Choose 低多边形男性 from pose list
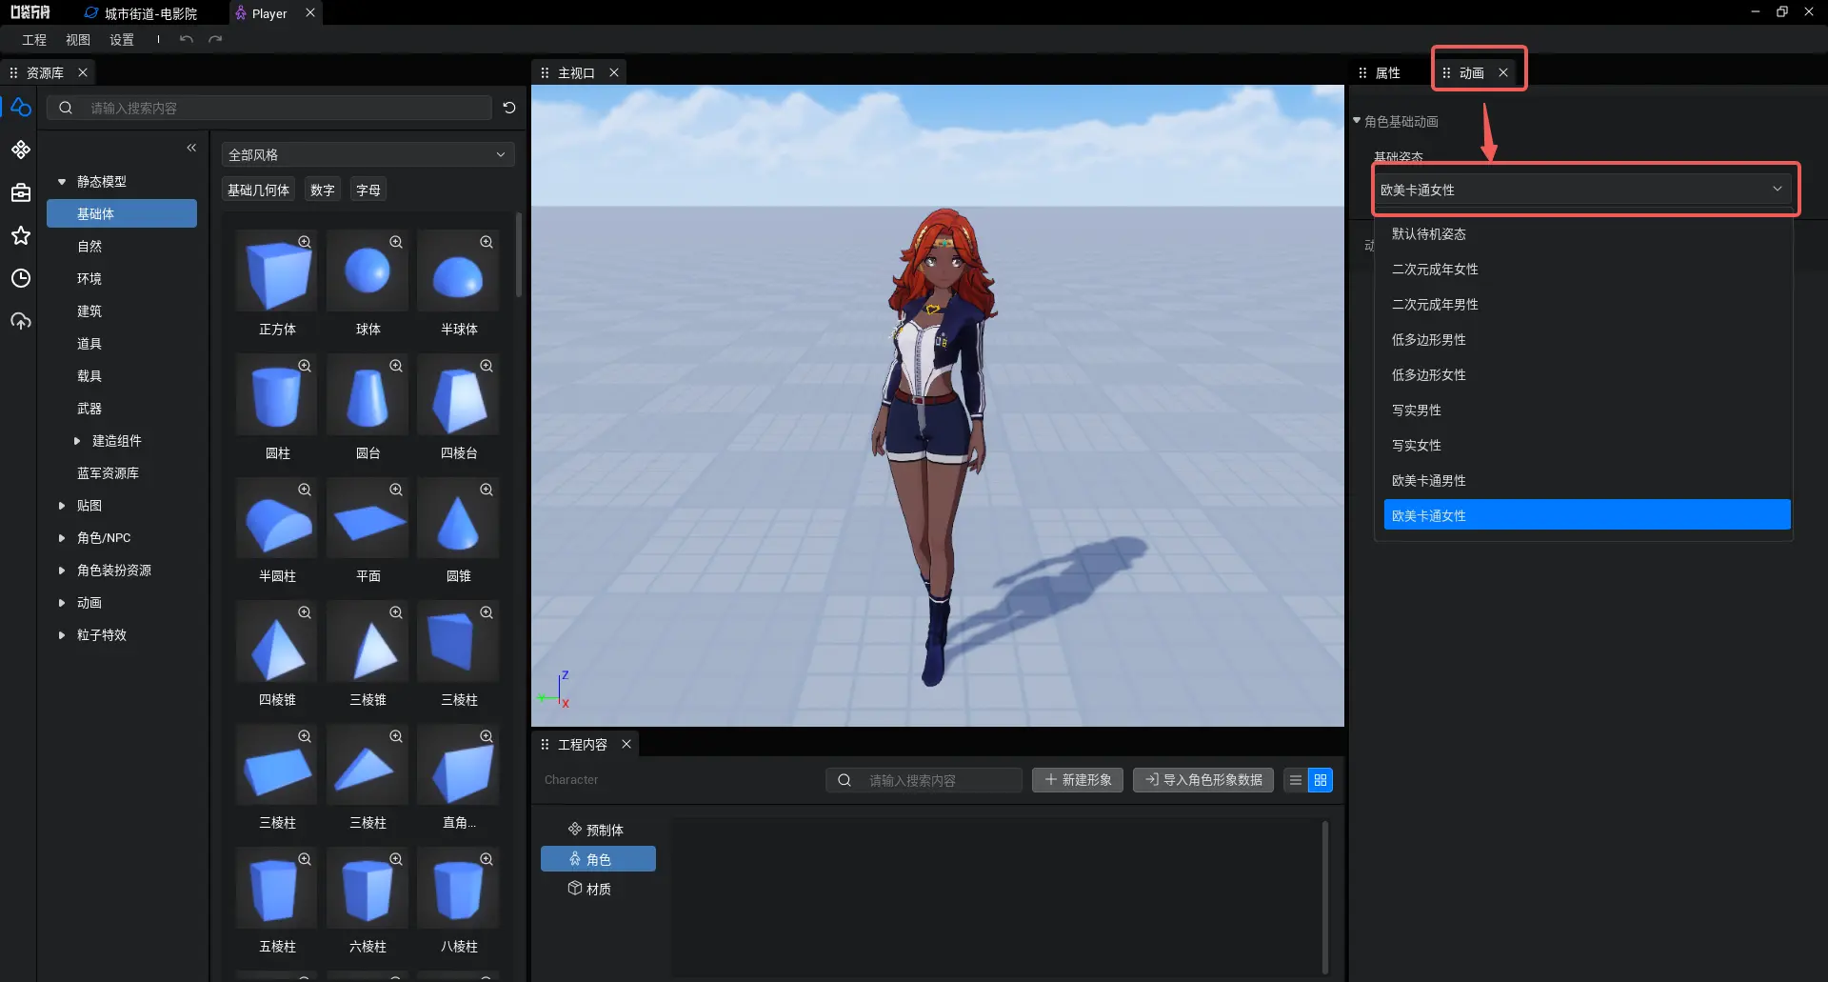Screen dimensions: 1828x982 [1587, 339]
